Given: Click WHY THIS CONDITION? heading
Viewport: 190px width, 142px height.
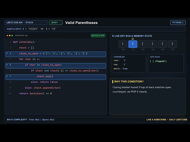Looking at the screenshot, I should pyautogui.click(x=129, y=82).
